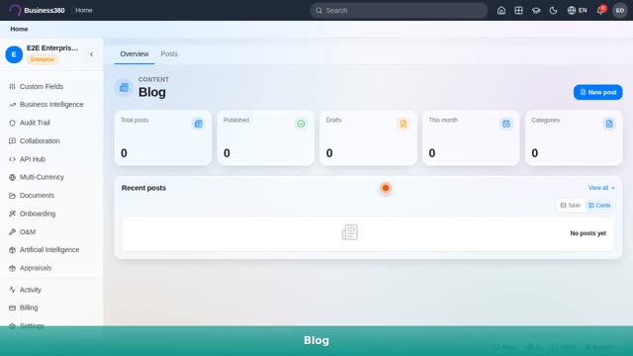The image size is (633, 356).
Task: Click the Published checkmark icon
Action: coord(301,124)
